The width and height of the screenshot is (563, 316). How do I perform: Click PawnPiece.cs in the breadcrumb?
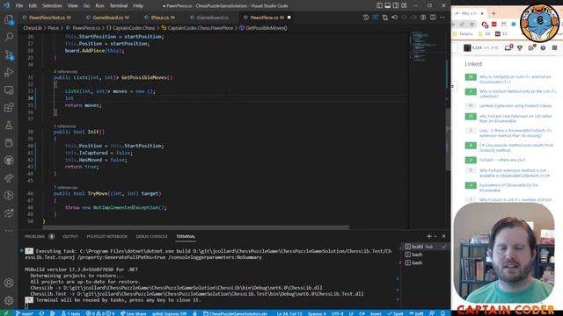point(84,27)
